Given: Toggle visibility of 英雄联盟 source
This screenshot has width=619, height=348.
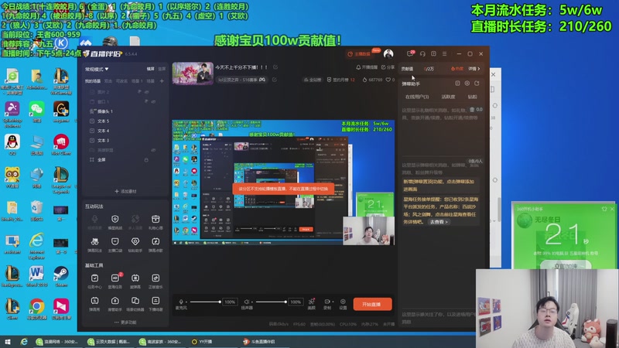Looking at the screenshot, I should point(153,150).
